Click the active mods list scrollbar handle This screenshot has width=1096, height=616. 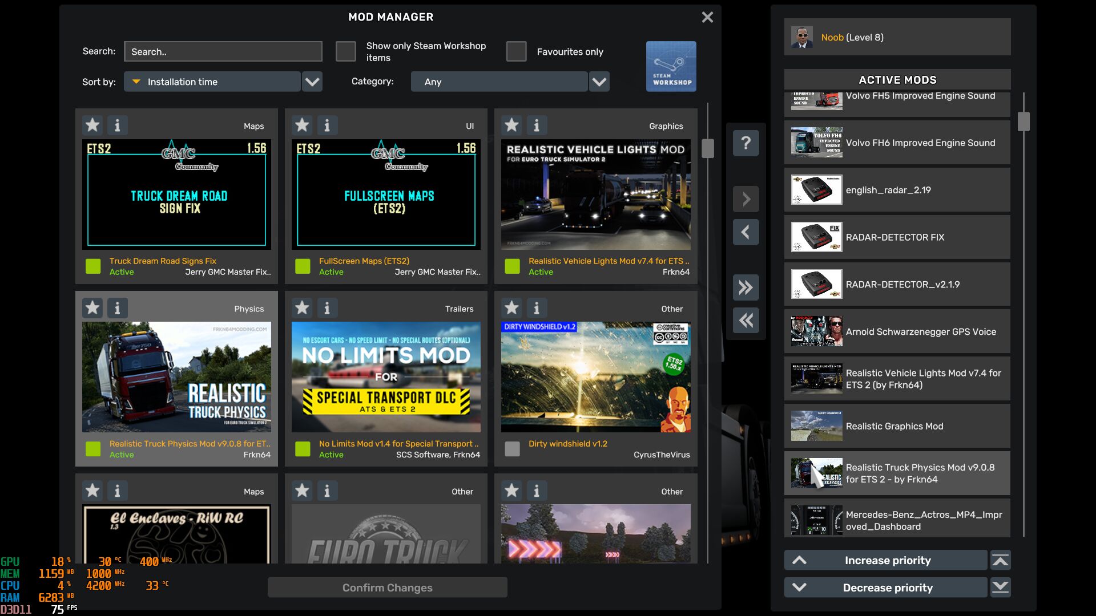pyautogui.click(x=1024, y=121)
